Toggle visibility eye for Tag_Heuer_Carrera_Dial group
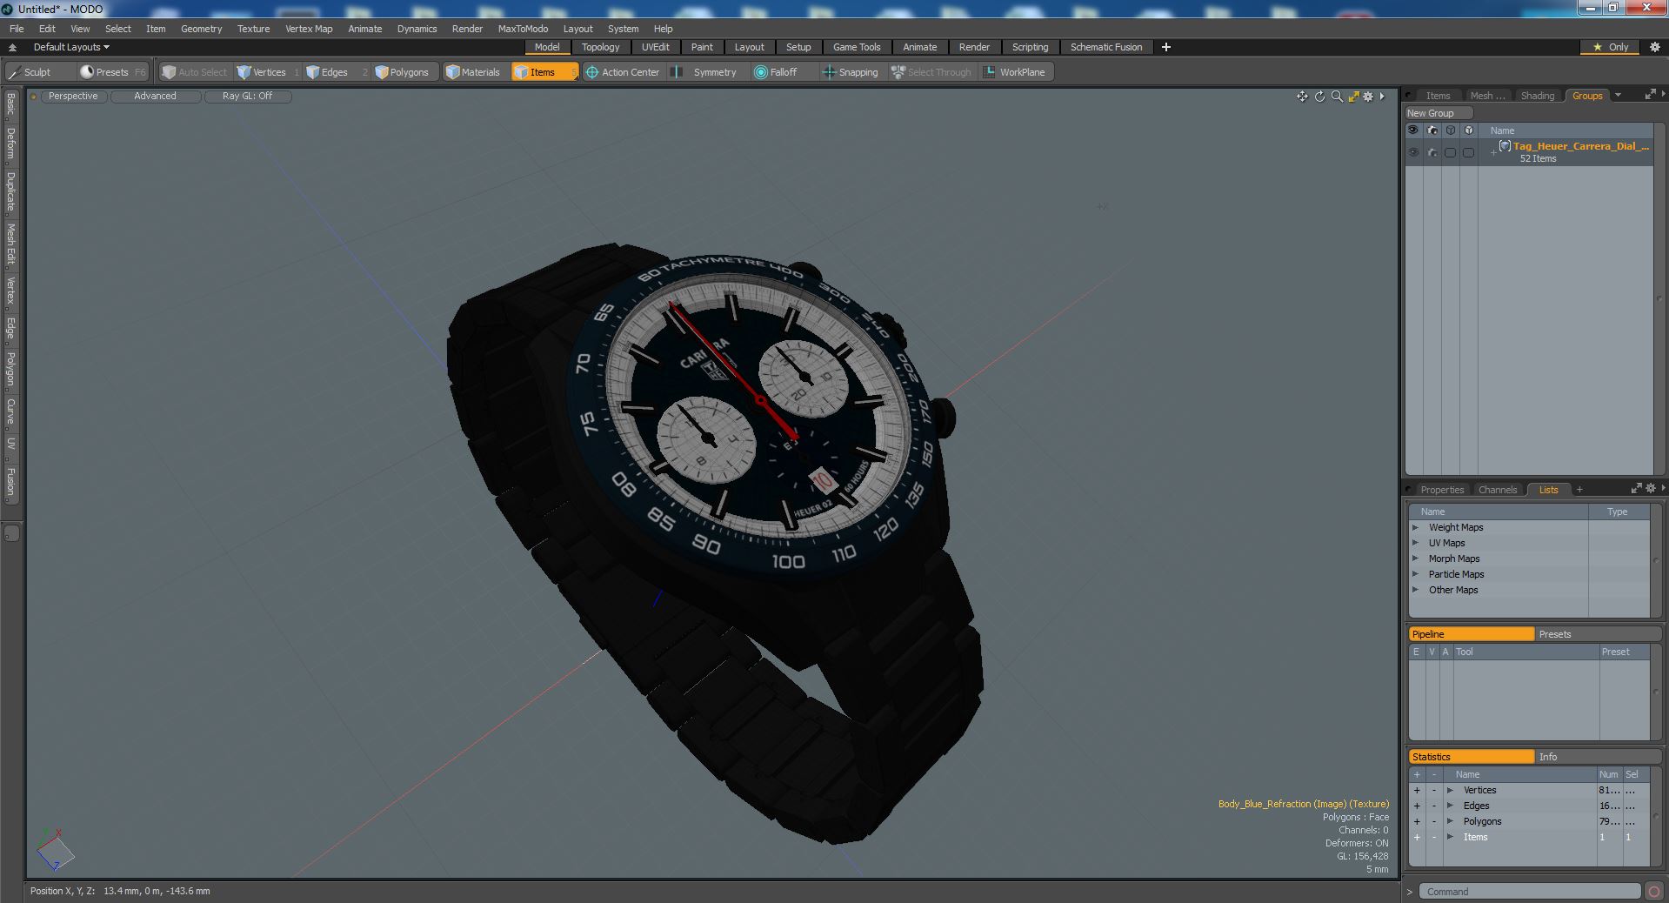This screenshot has height=903, width=1669. coord(1413,152)
